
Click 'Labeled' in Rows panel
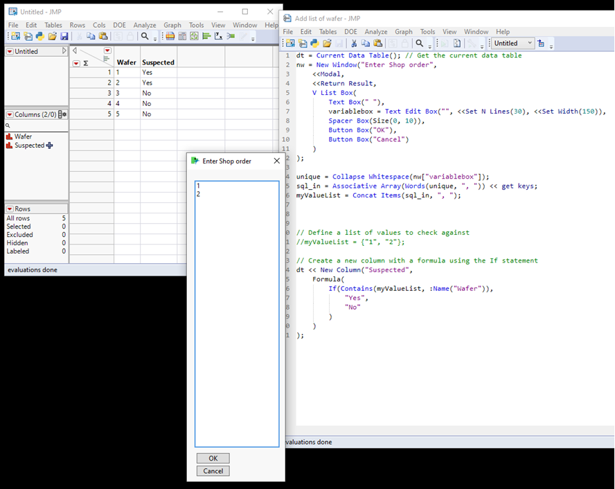tap(17, 251)
